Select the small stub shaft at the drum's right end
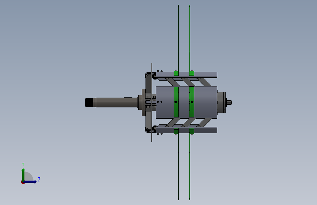 coord(229,102)
